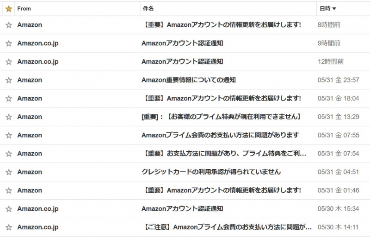Image resolution: width=370 pixels, height=238 pixels.
Task: Toggle star on the 05/31 13:29 email
Action: [8, 117]
